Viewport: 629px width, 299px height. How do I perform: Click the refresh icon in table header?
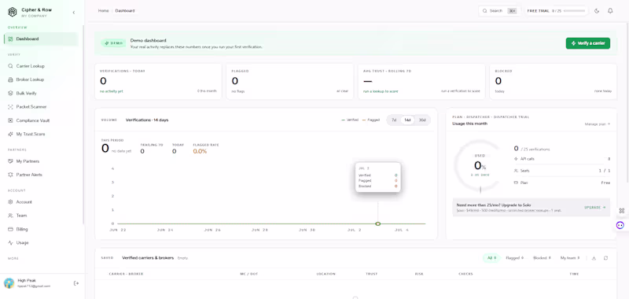pyautogui.click(x=605, y=258)
